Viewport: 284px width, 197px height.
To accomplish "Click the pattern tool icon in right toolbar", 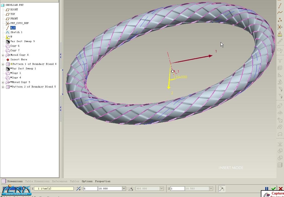I will coord(280,165).
